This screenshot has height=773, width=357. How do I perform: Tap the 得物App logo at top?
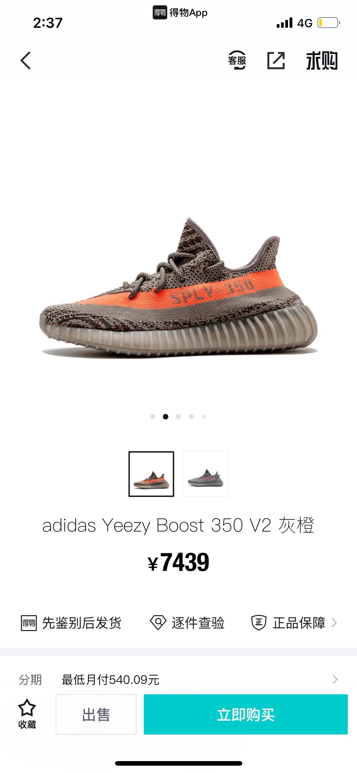(180, 13)
